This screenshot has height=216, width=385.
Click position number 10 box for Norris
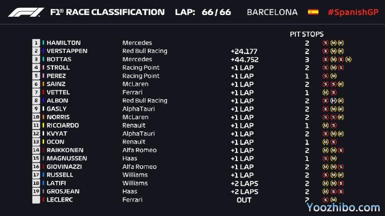point(36,117)
